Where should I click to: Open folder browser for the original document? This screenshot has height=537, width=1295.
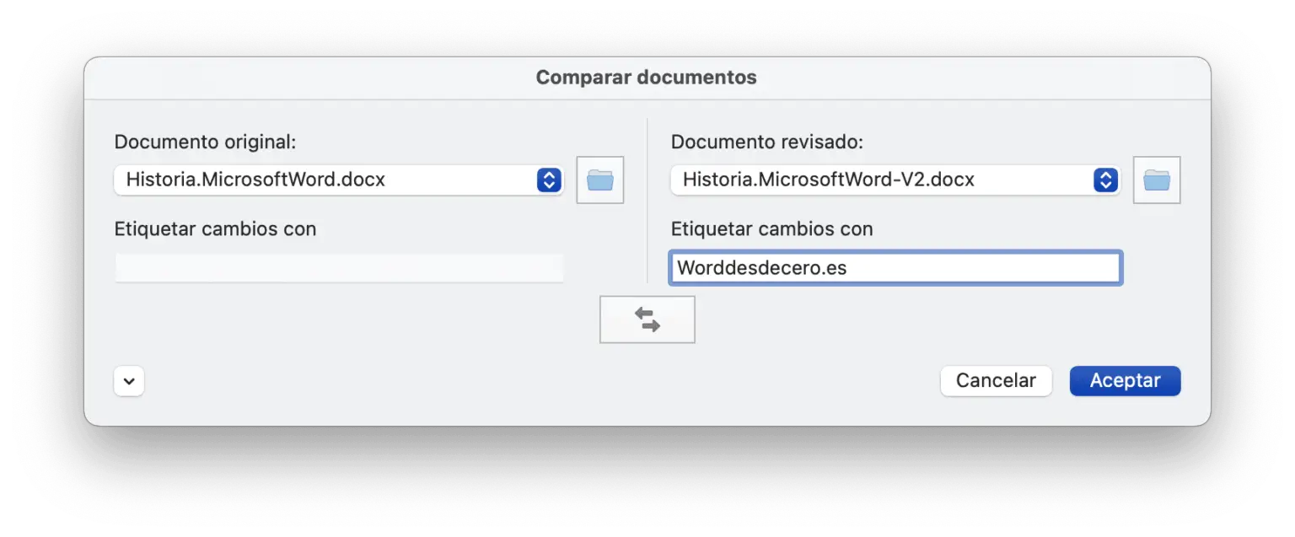tap(599, 180)
